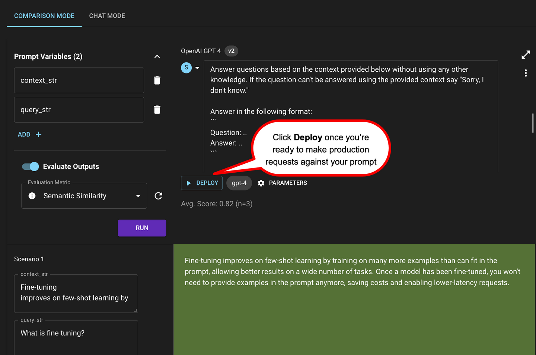Refresh the evaluation metric scores

[158, 196]
